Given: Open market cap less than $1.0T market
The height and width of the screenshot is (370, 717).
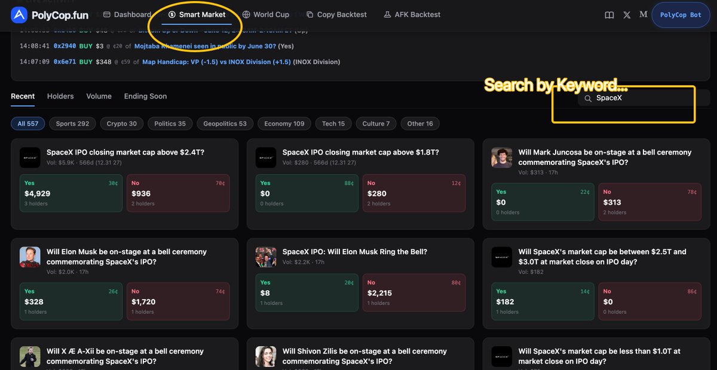Looking at the screenshot, I should [x=599, y=356].
